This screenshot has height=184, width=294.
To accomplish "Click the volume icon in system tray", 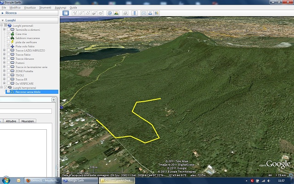I will click(x=269, y=181).
